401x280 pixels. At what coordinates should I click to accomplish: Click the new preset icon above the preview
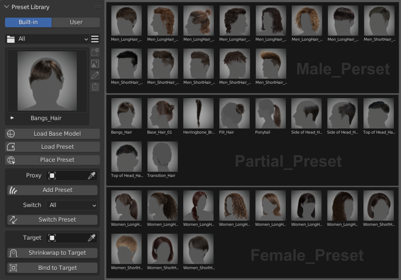tap(95, 52)
